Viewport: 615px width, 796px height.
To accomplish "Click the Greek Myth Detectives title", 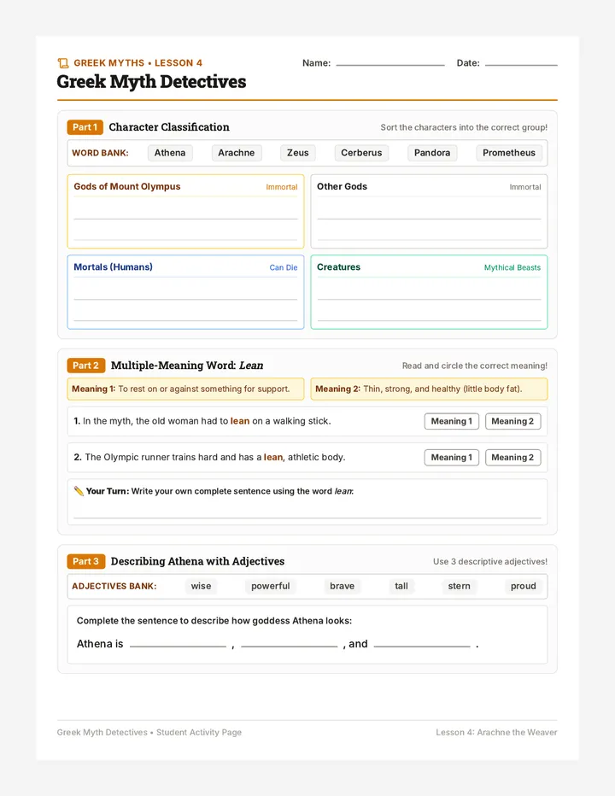I will pyautogui.click(x=151, y=82).
